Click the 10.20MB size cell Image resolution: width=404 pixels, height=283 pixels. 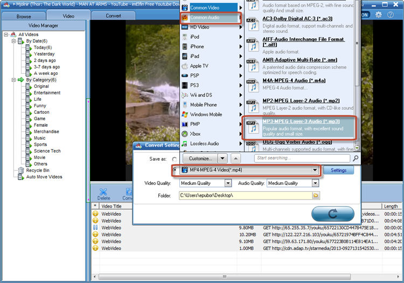pos(248,234)
